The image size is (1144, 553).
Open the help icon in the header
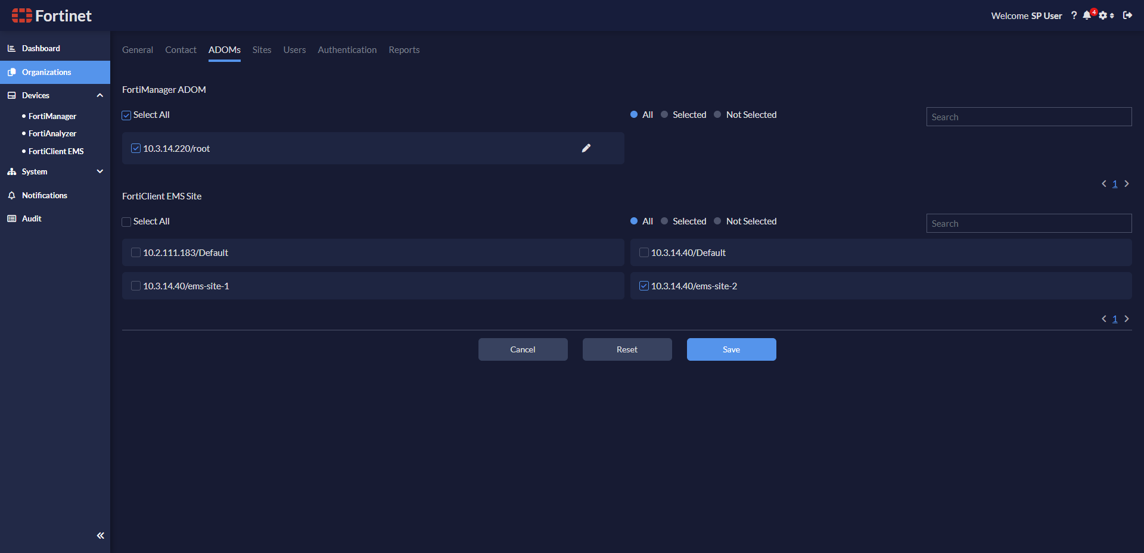click(1074, 15)
